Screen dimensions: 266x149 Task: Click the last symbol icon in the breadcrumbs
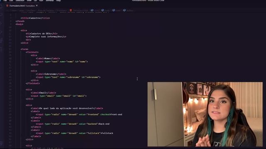pyautogui.click(x=124, y=10)
